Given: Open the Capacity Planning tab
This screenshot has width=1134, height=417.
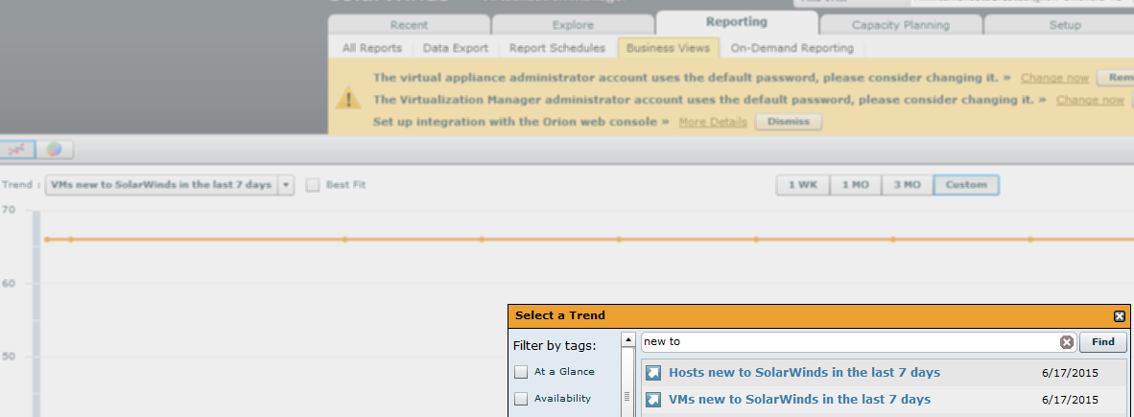Looking at the screenshot, I should point(901,25).
